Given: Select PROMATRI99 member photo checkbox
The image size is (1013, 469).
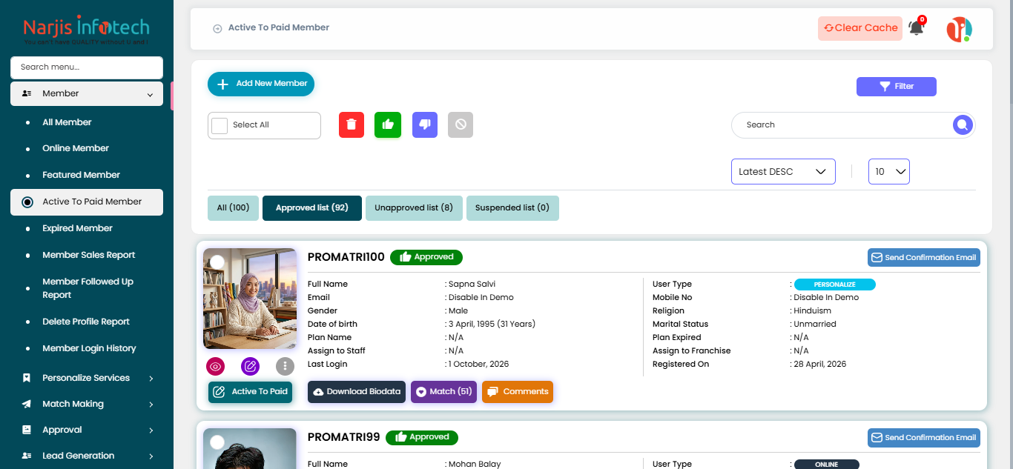Looking at the screenshot, I should click(x=217, y=442).
